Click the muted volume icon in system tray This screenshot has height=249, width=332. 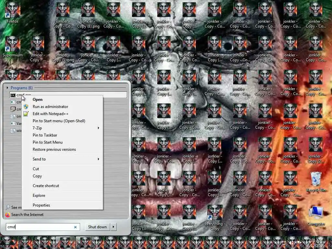click(291, 243)
